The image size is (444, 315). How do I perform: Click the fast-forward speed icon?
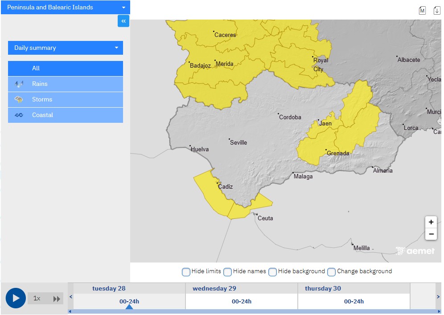pyautogui.click(x=57, y=299)
